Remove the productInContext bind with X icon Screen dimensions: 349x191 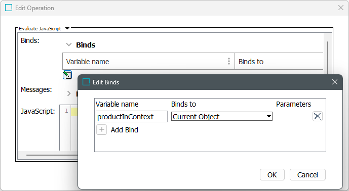pos(318,116)
